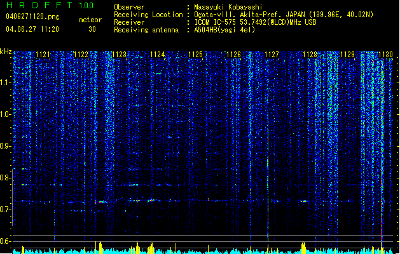Click the 1129 time marker
Viewport: 400px width, 254px height.
(348, 55)
